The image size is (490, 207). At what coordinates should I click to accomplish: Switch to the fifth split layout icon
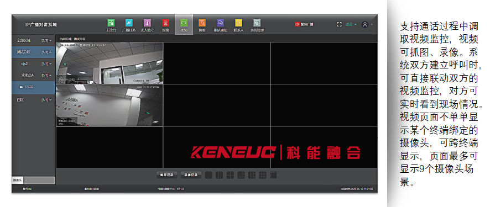tap(252, 175)
